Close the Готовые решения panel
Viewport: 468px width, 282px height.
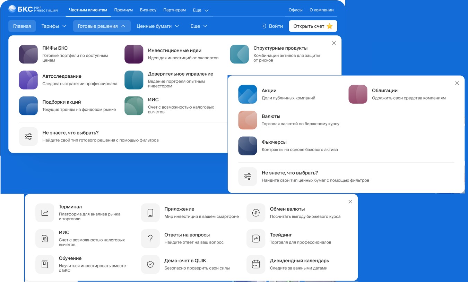coord(334,43)
